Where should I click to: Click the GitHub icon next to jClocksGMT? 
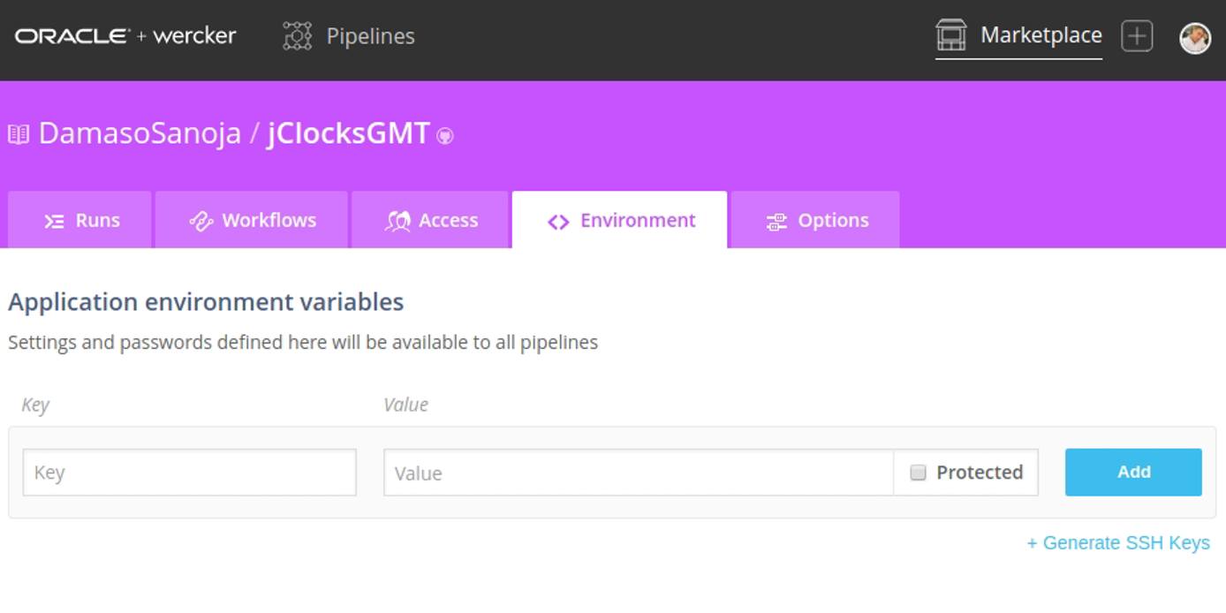tap(443, 136)
